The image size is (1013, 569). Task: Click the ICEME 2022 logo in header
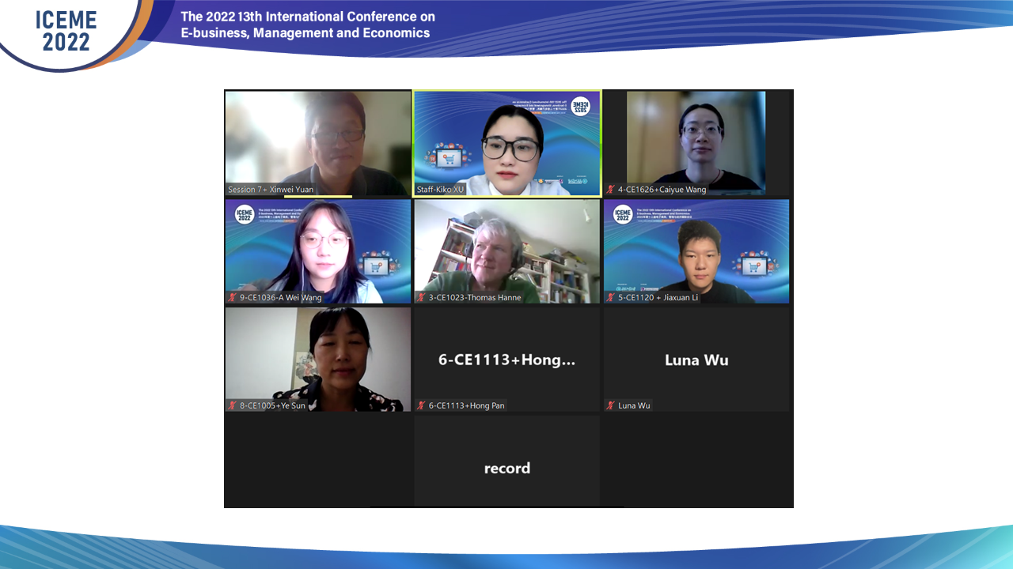coord(66,32)
